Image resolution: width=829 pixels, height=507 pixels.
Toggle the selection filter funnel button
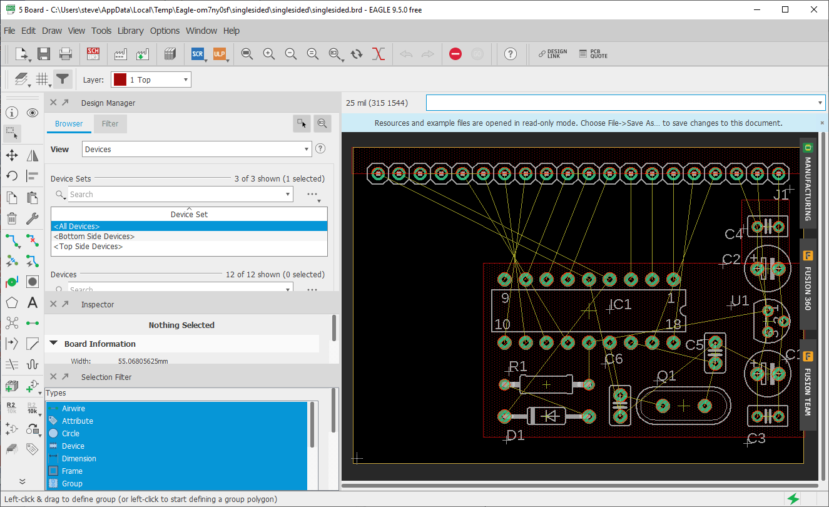click(x=63, y=79)
